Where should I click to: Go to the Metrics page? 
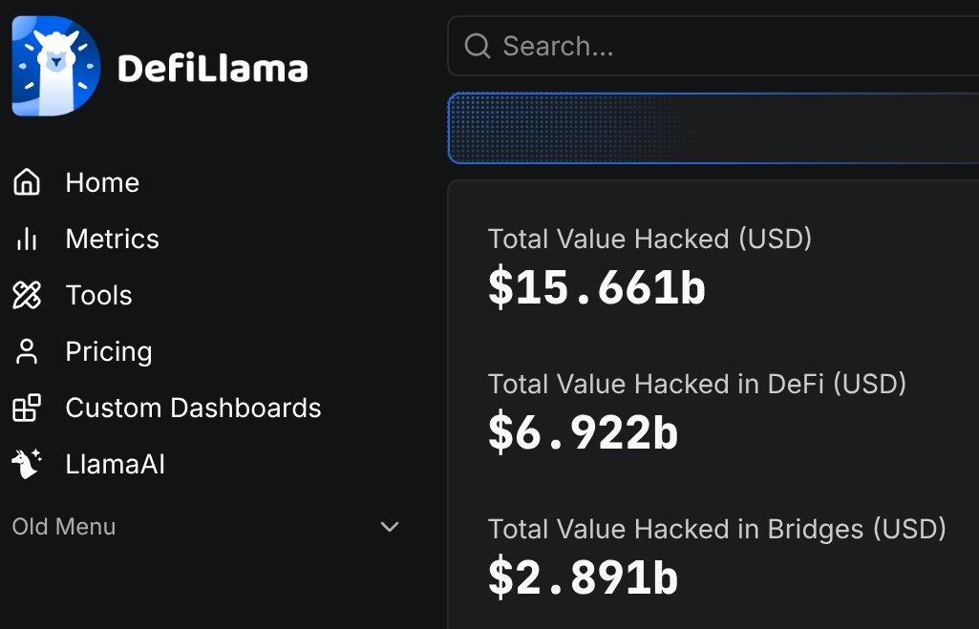pyautogui.click(x=113, y=239)
